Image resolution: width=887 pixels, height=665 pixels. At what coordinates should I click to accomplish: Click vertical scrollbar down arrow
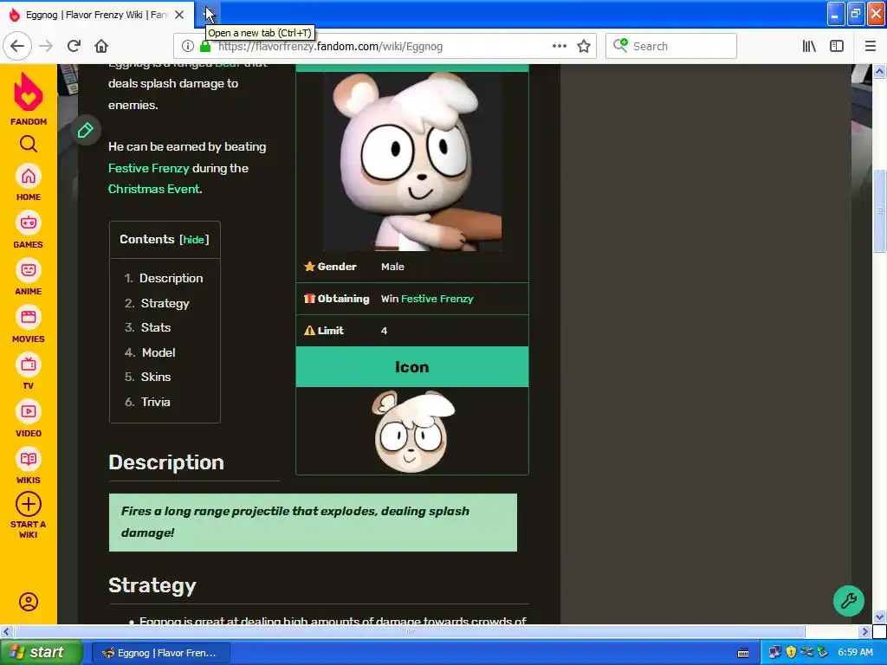point(879,617)
